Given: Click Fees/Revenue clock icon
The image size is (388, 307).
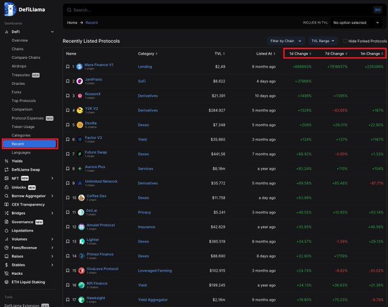Looking at the screenshot, I should tap(6, 248).
